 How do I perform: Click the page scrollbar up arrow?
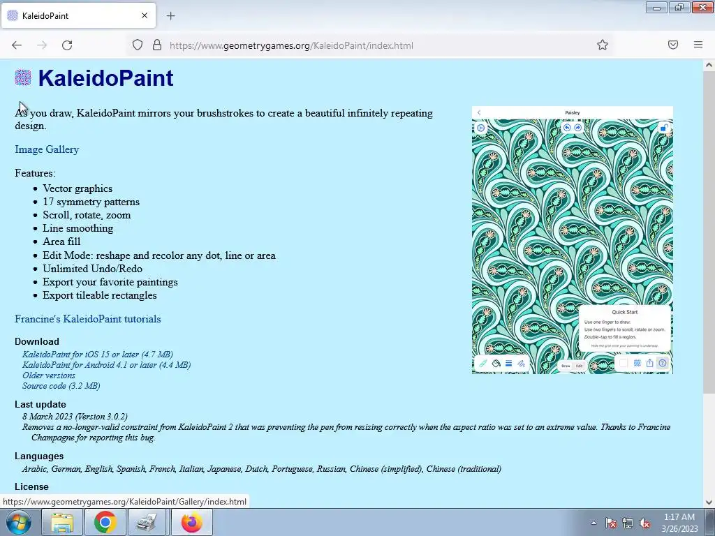pos(709,65)
